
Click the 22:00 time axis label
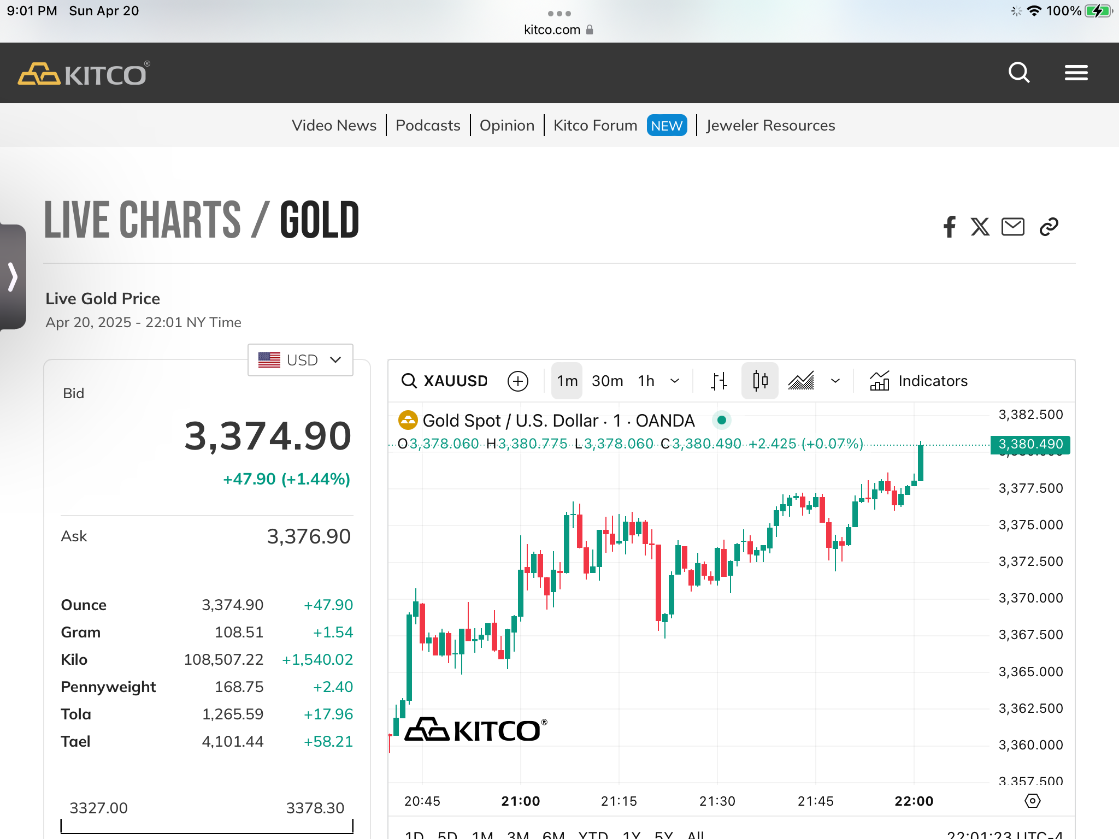pyautogui.click(x=914, y=801)
